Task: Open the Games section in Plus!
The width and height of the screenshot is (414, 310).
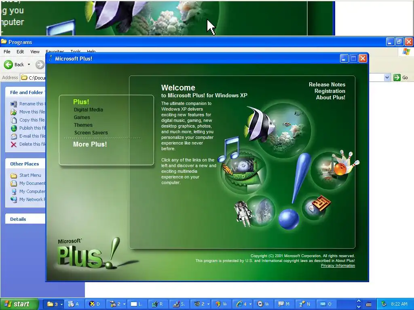Action: coord(82,117)
